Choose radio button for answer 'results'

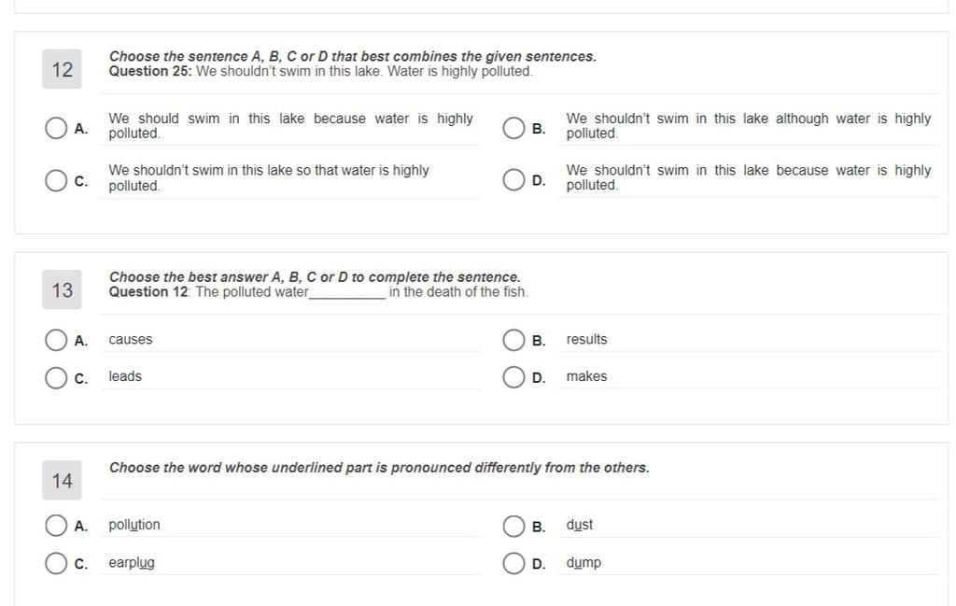513,340
